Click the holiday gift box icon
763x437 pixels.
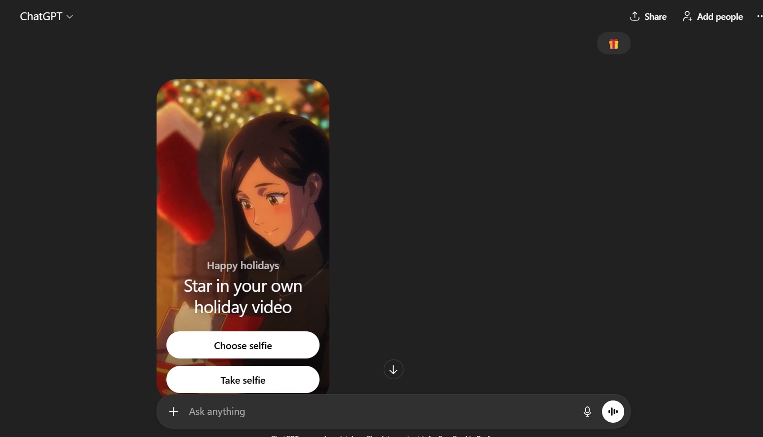click(x=614, y=43)
